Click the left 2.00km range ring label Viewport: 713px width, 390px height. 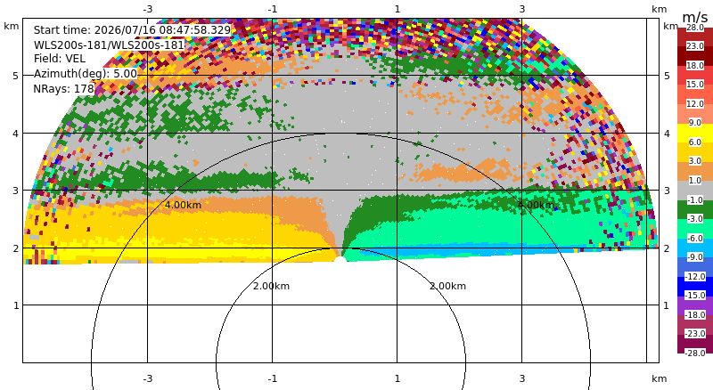coord(272,286)
